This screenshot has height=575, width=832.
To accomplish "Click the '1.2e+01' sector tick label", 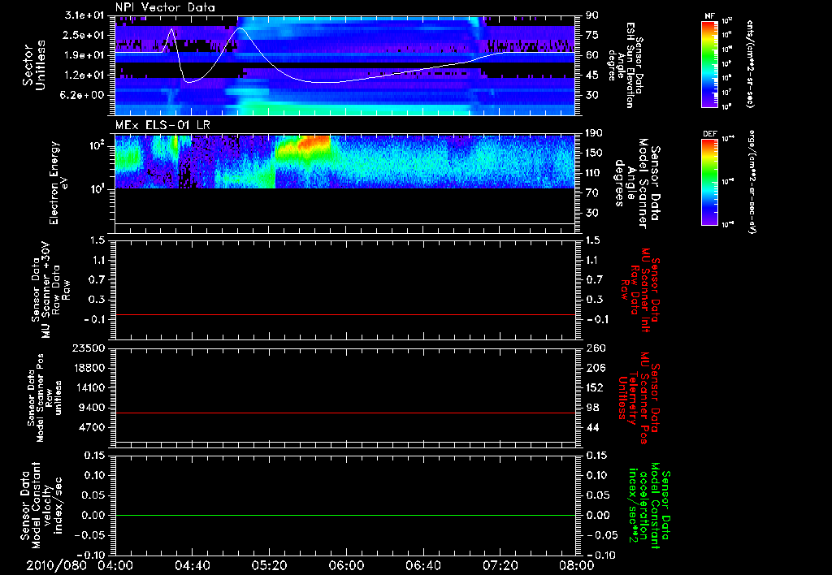I will click(84, 76).
